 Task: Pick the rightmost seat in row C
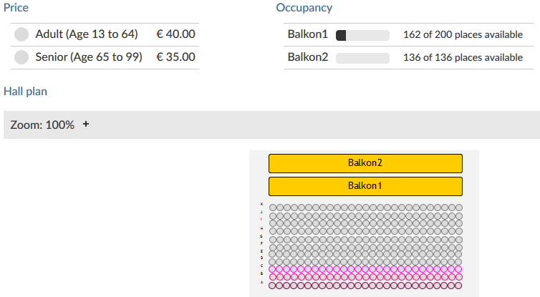[x=458, y=269]
